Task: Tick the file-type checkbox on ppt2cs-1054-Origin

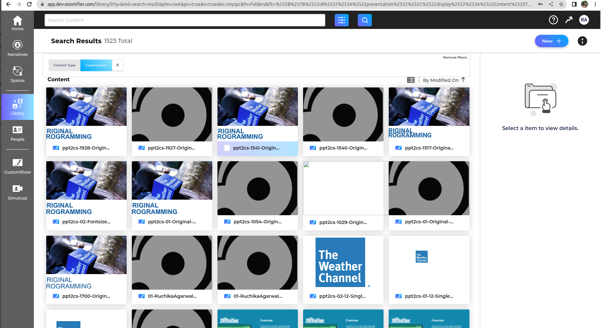Action: click(x=227, y=222)
